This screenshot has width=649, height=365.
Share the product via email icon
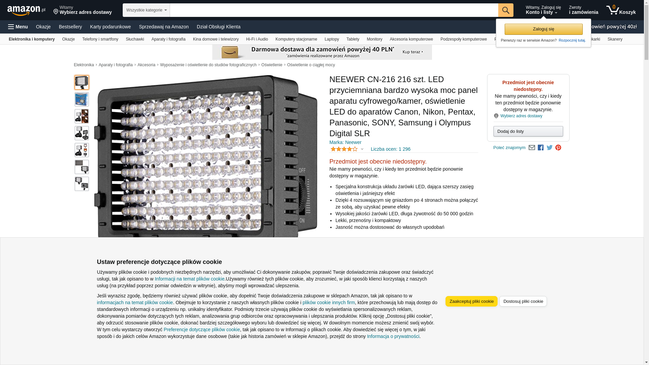[x=532, y=148]
